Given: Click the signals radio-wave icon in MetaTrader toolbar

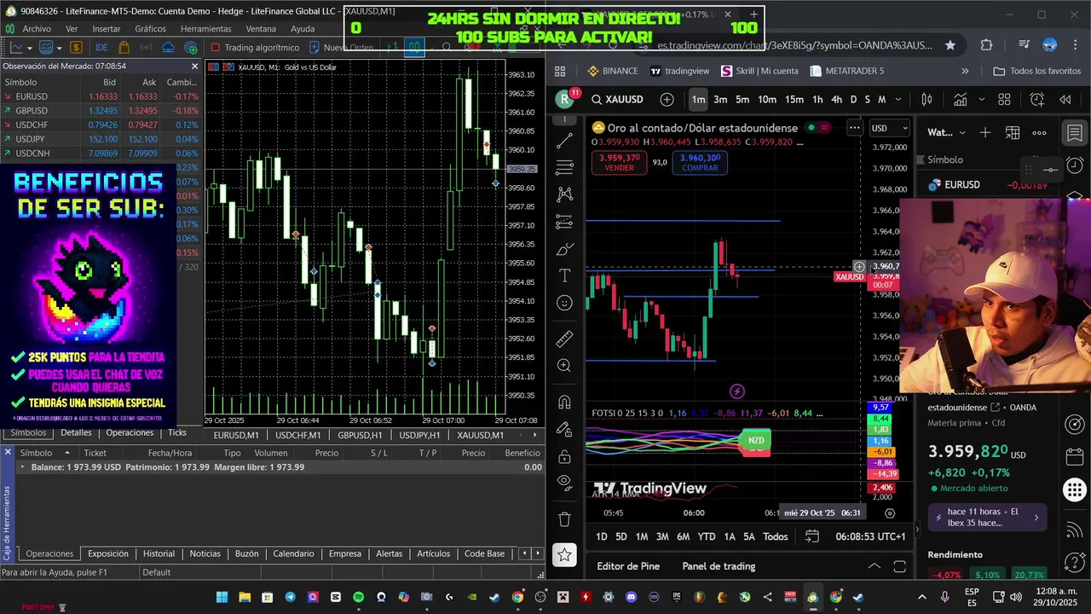Looking at the screenshot, I should click(189, 48).
